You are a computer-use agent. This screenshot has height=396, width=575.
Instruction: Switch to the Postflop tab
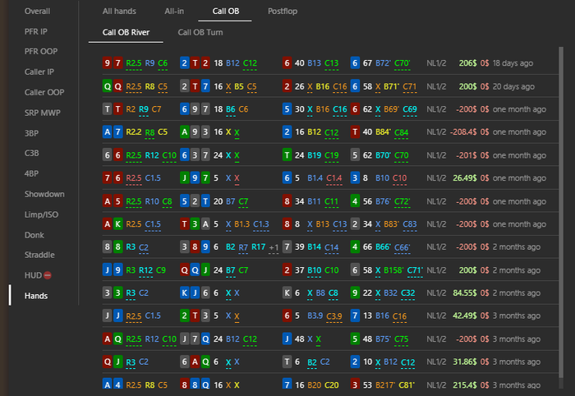tap(283, 11)
